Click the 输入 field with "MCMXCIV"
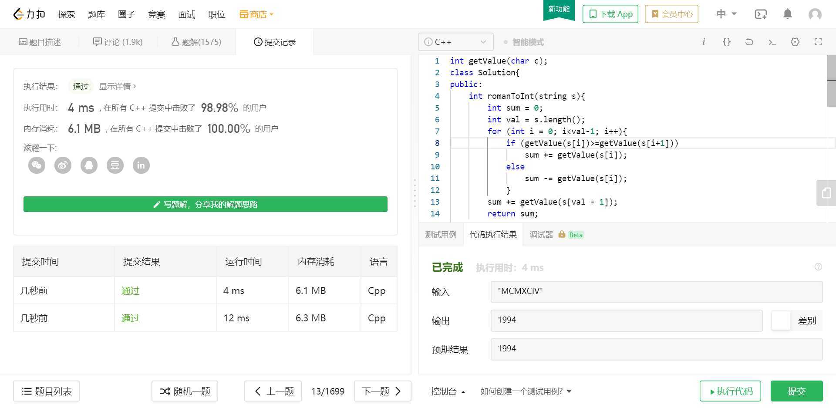Screen dimensions: 836x408 pyautogui.click(x=656, y=291)
